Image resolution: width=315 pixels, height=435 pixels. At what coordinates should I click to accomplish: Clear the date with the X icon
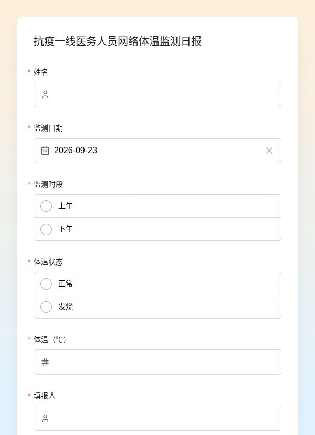pyautogui.click(x=269, y=151)
